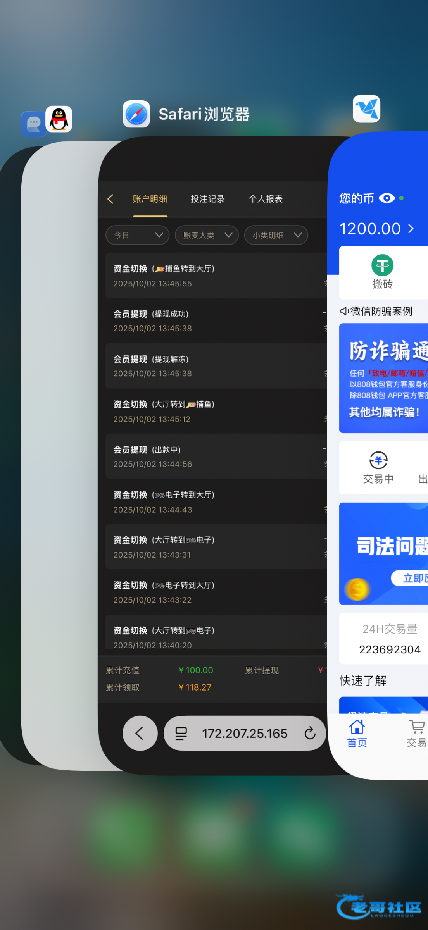Expand the 今日 date filter dropdown
428x930 pixels.
(x=137, y=235)
